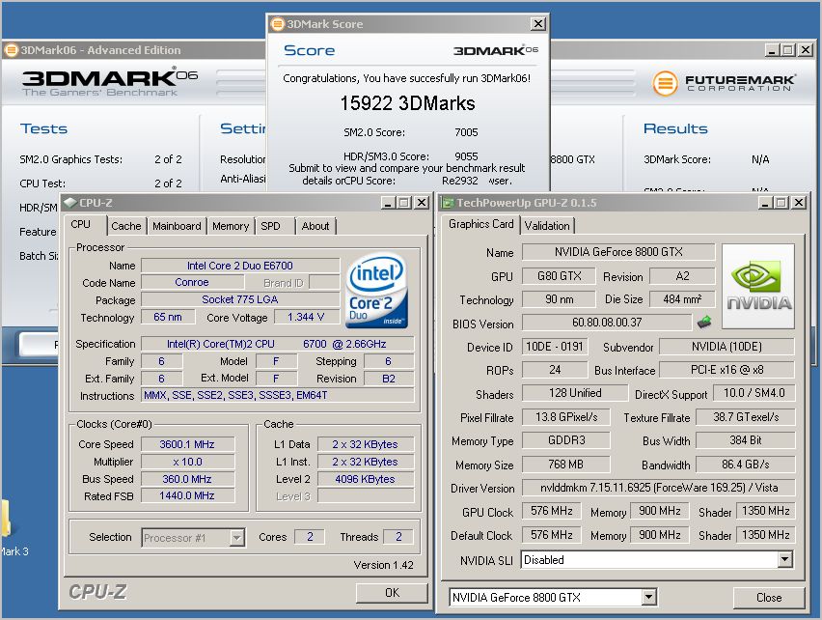The height and width of the screenshot is (620, 822).
Task: Click the GPU-Z title bar icon
Action: coord(447,203)
